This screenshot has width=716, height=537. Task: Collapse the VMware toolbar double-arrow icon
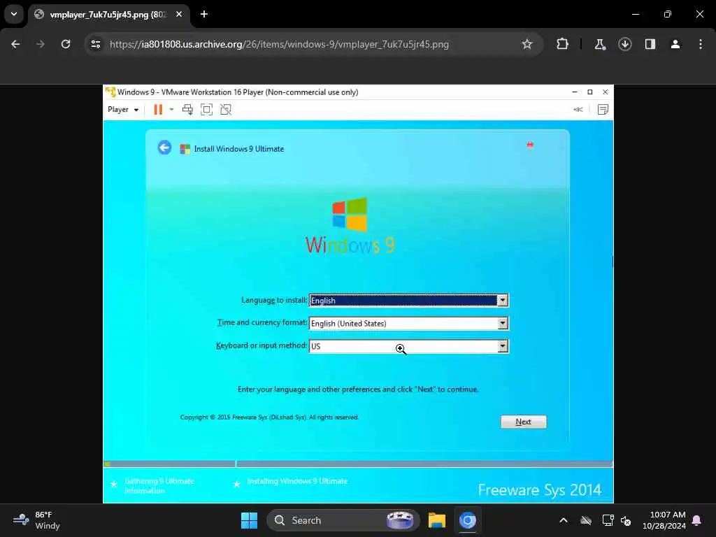click(578, 110)
